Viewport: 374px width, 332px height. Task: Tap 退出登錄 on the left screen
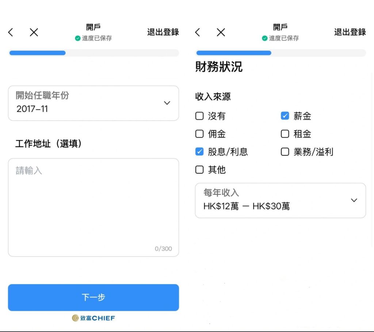163,32
